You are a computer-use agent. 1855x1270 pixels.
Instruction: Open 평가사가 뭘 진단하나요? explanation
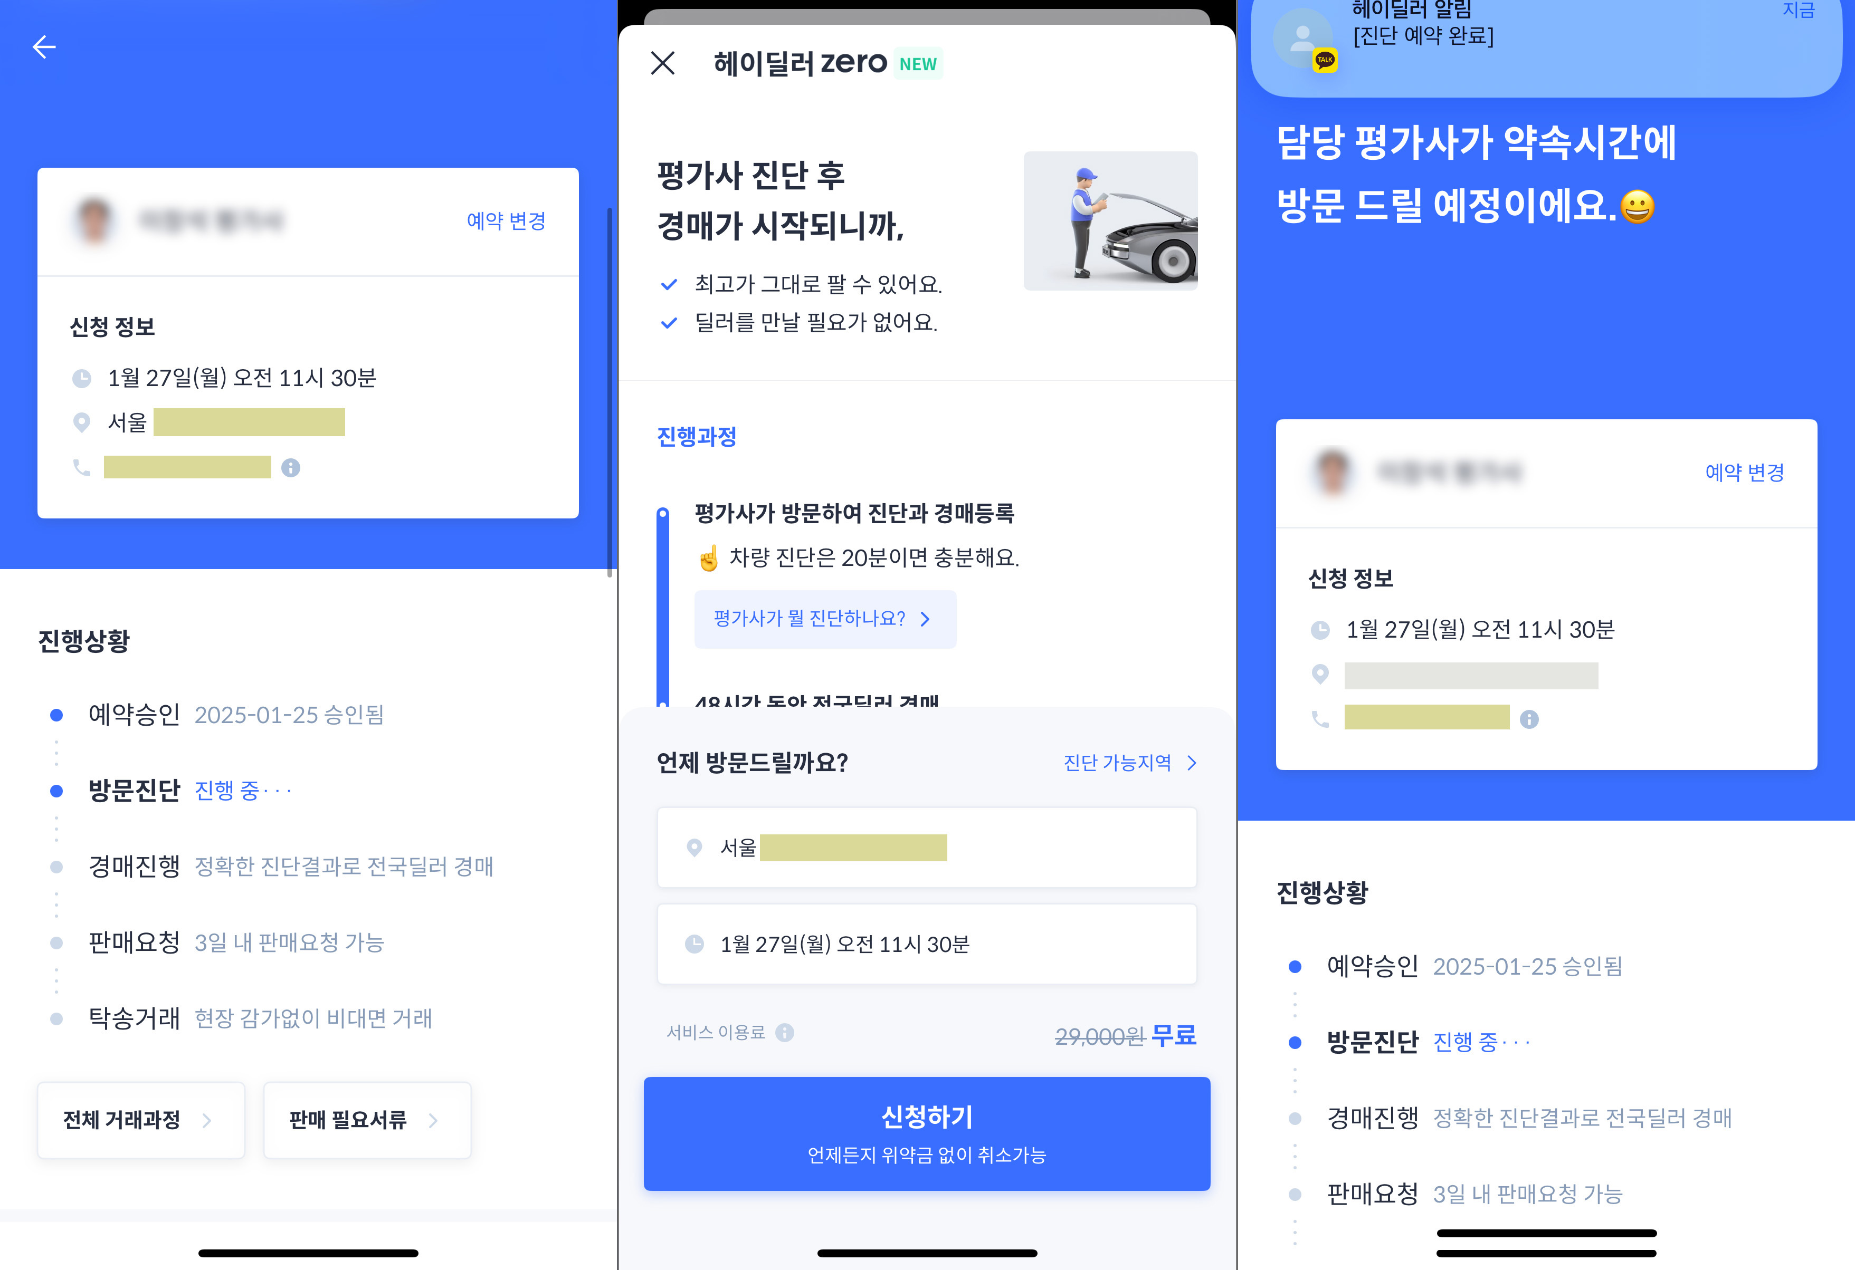point(825,619)
